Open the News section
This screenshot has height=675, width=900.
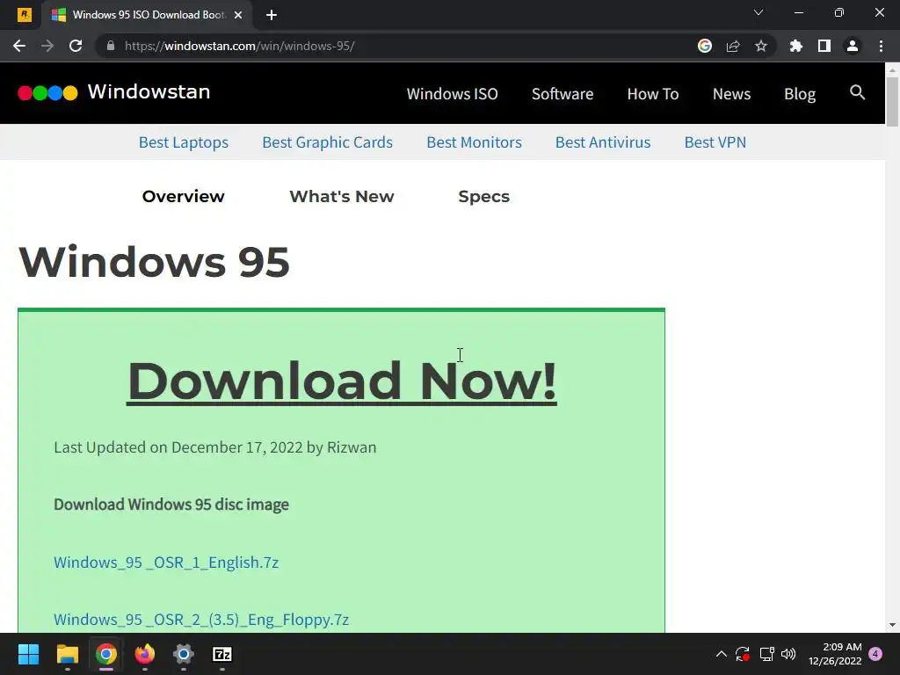click(x=731, y=93)
